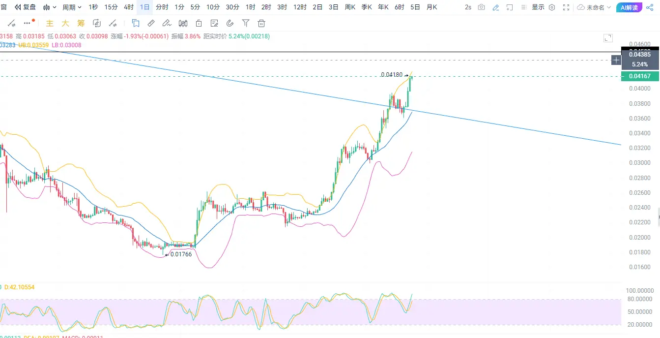
Task: Click the share icon
Action: (650, 7)
